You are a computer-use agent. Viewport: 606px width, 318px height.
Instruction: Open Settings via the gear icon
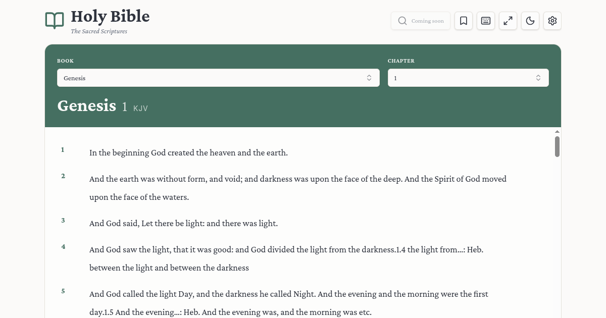point(552,21)
